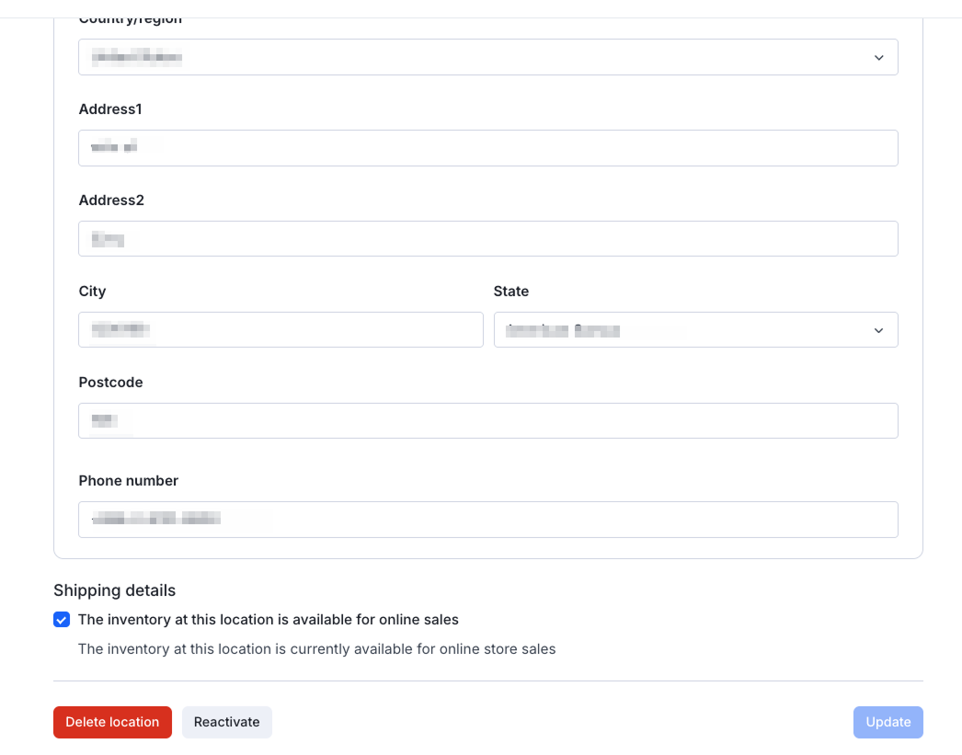Click into the Address2 input box
962x755 pixels.
(x=487, y=239)
